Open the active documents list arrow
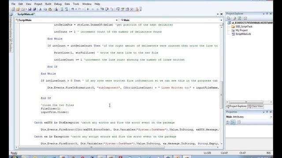The image size is (282, 158). tap(218, 14)
